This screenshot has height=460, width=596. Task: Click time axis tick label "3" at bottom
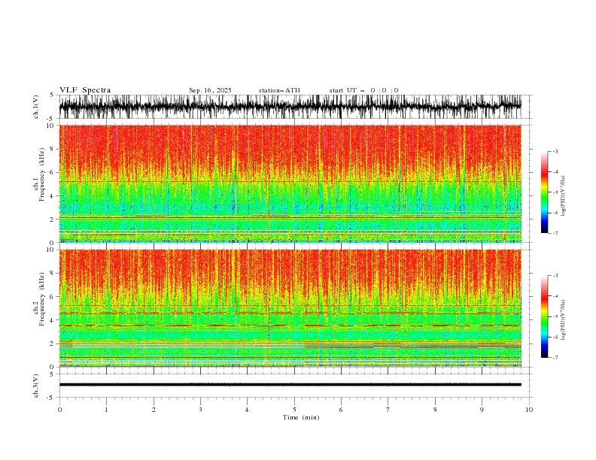[x=200, y=410]
